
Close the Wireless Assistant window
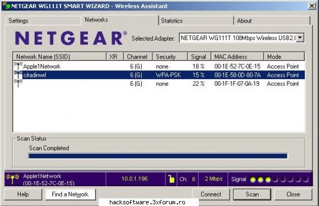pos(312,6)
